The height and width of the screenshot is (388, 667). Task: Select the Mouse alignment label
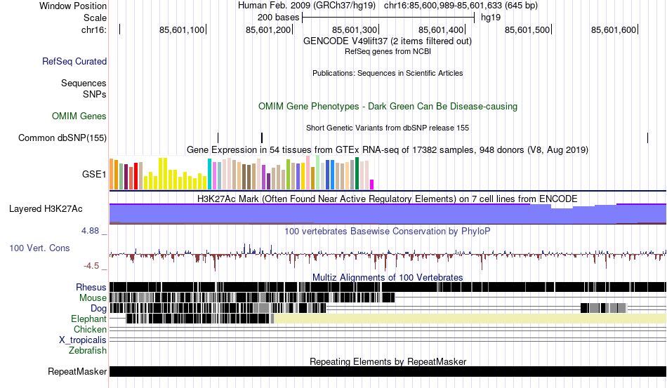[93, 298]
